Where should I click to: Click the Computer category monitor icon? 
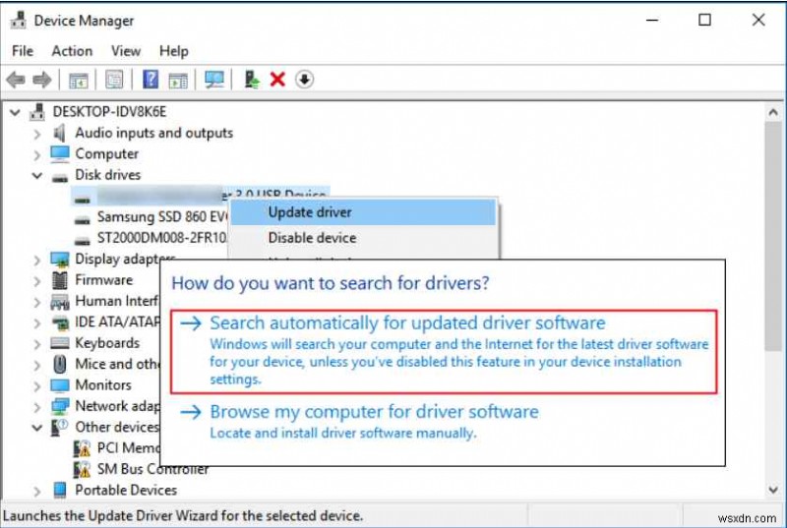(x=60, y=154)
